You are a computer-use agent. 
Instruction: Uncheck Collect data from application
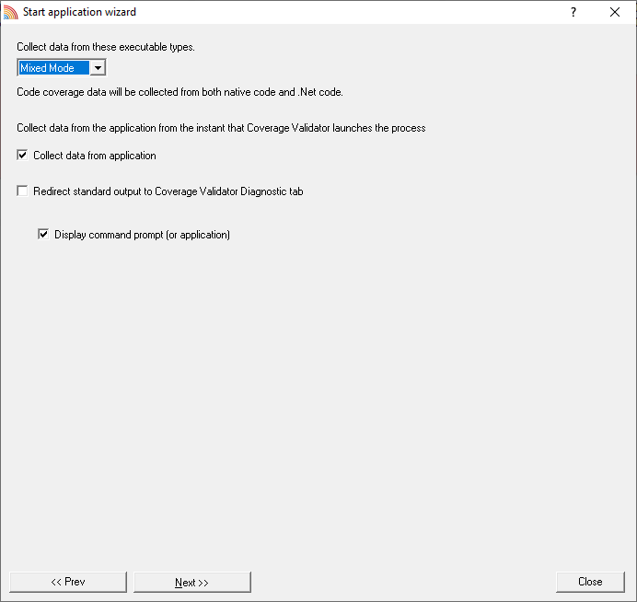pos(22,156)
